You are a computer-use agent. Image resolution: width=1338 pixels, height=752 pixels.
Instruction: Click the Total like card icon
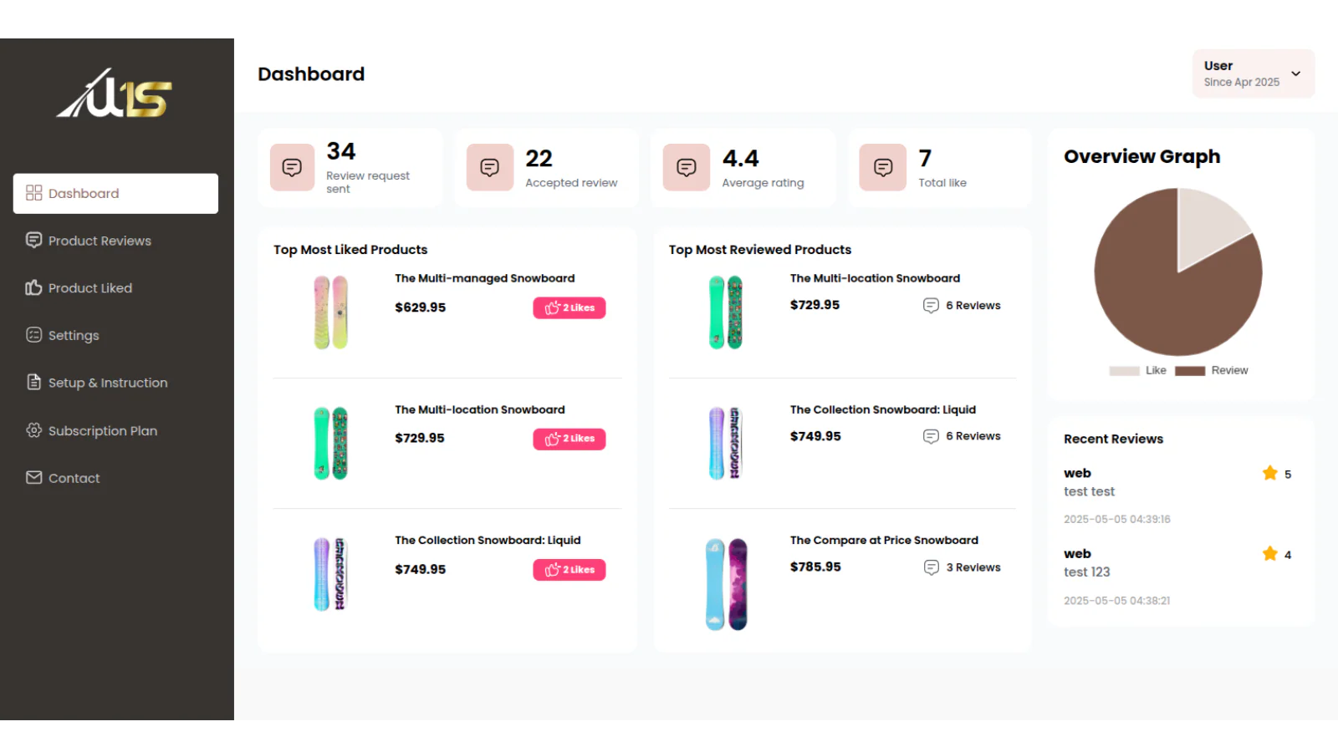pos(882,167)
